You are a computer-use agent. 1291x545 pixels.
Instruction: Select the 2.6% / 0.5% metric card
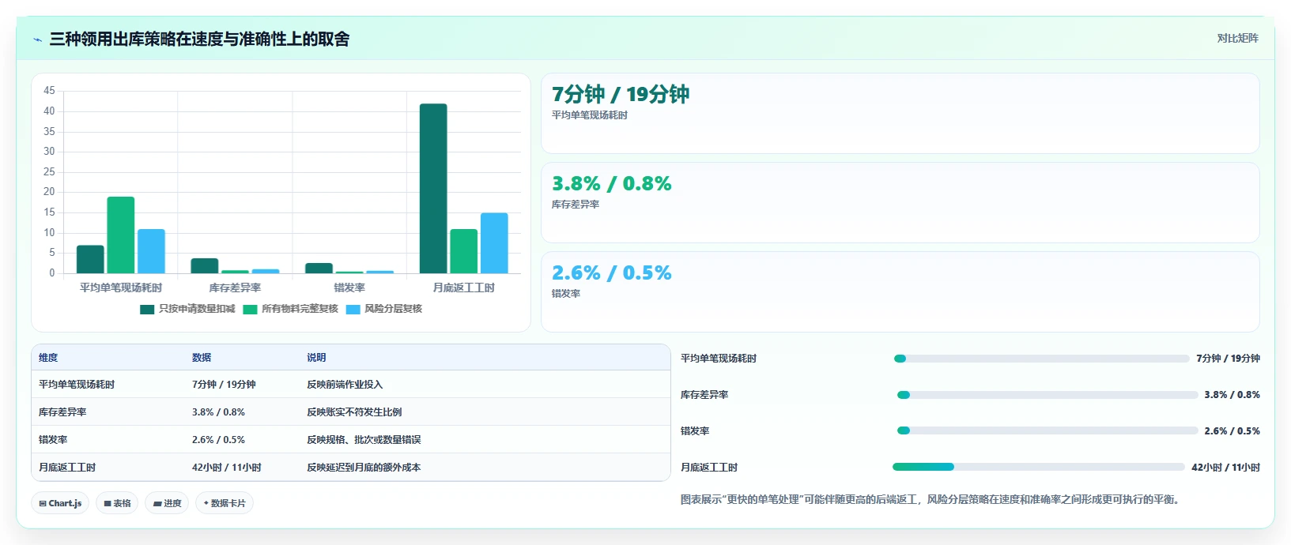[900, 292]
